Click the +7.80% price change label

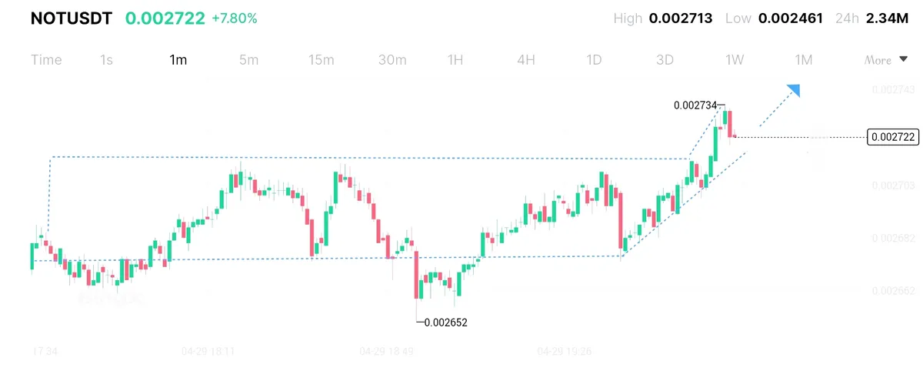tap(234, 18)
